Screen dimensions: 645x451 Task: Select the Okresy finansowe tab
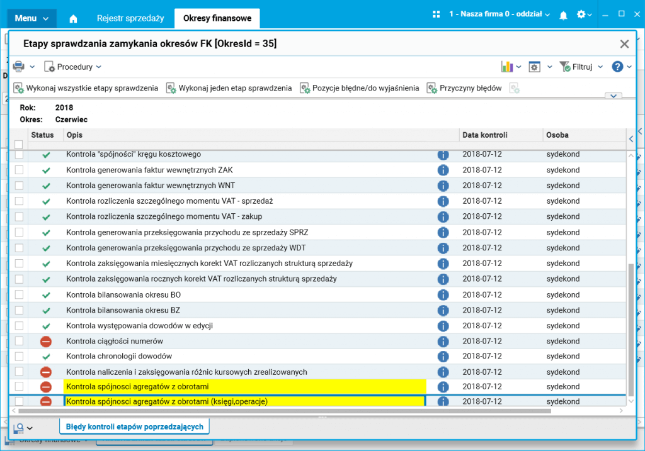click(x=217, y=18)
